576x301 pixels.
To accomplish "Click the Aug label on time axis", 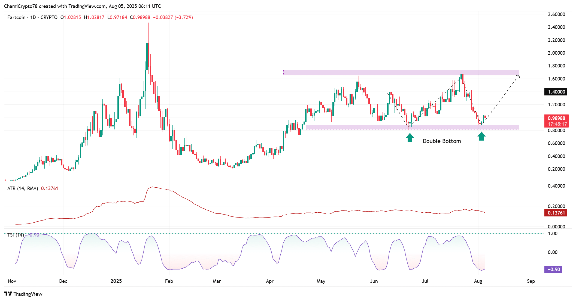I will click(478, 281).
